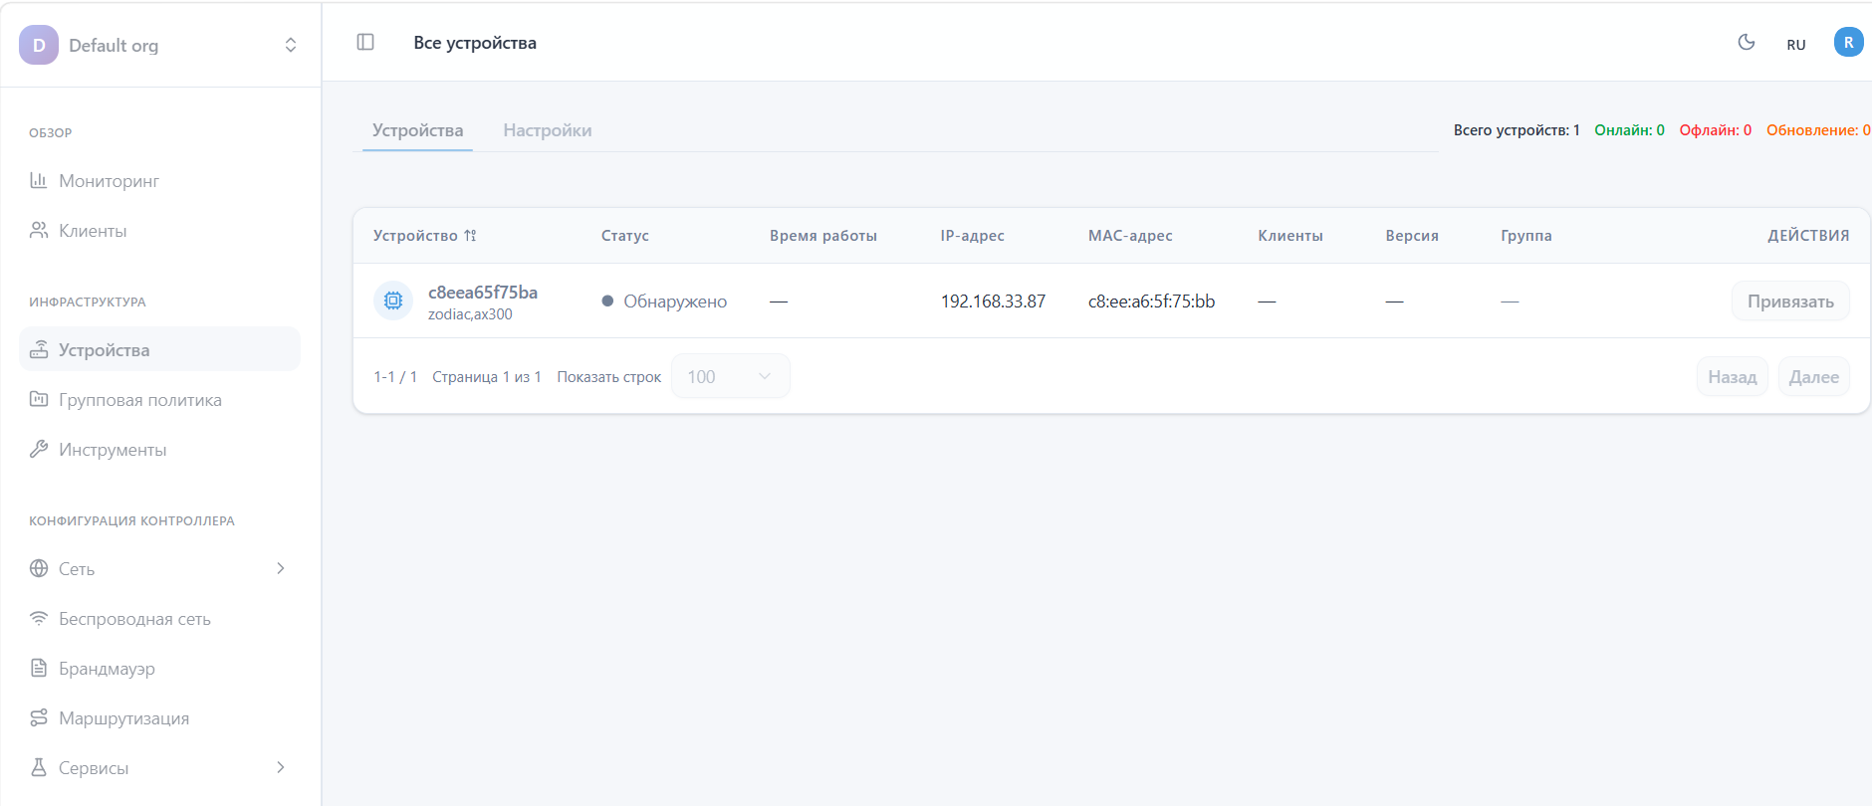The height and width of the screenshot is (806, 1872).
Task: Open Брандмауэр in the sidebar
Action: [107, 669]
